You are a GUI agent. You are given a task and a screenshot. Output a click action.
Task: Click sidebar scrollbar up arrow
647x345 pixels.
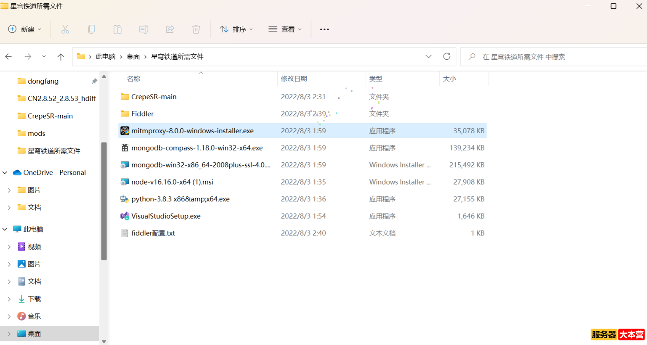tap(104, 76)
